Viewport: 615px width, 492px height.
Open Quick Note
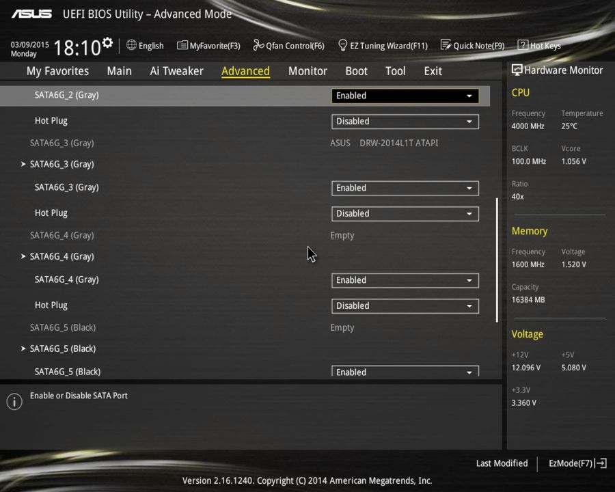coord(473,45)
